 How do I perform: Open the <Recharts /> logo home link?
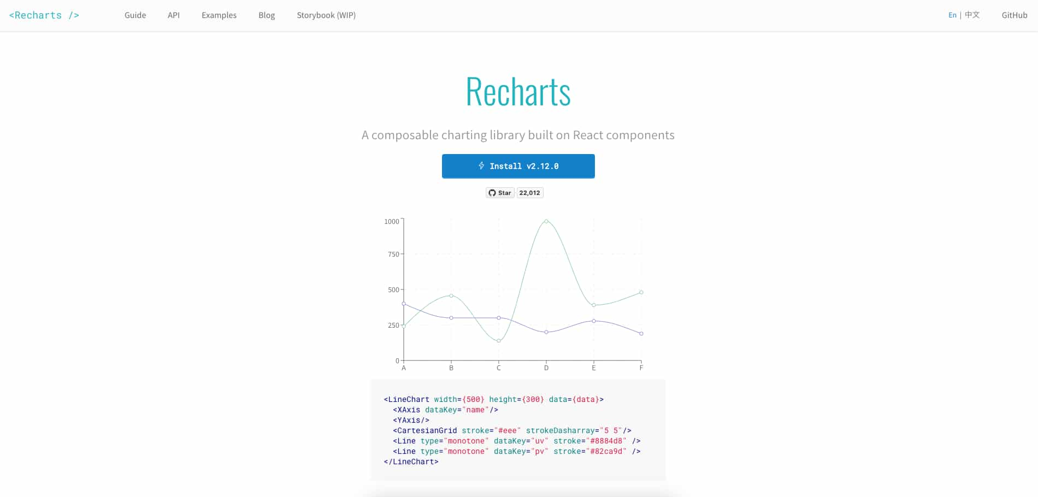tap(44, 15)
